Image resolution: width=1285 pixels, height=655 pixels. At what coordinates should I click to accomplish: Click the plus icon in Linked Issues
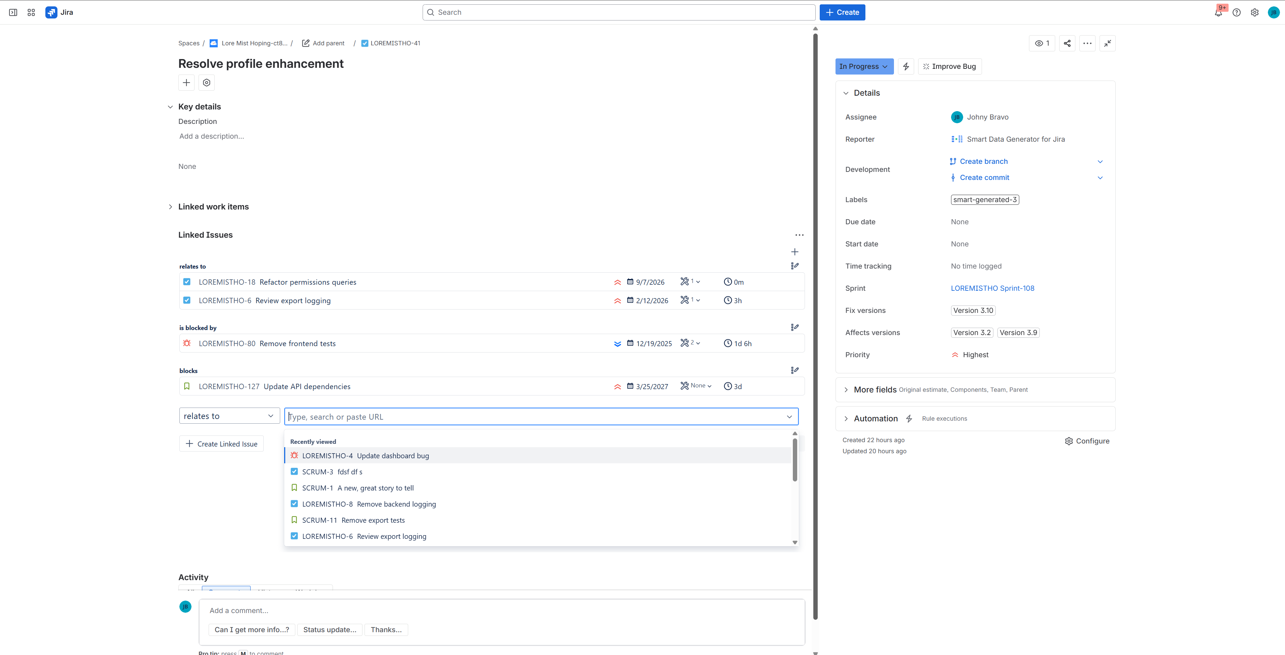795,252
